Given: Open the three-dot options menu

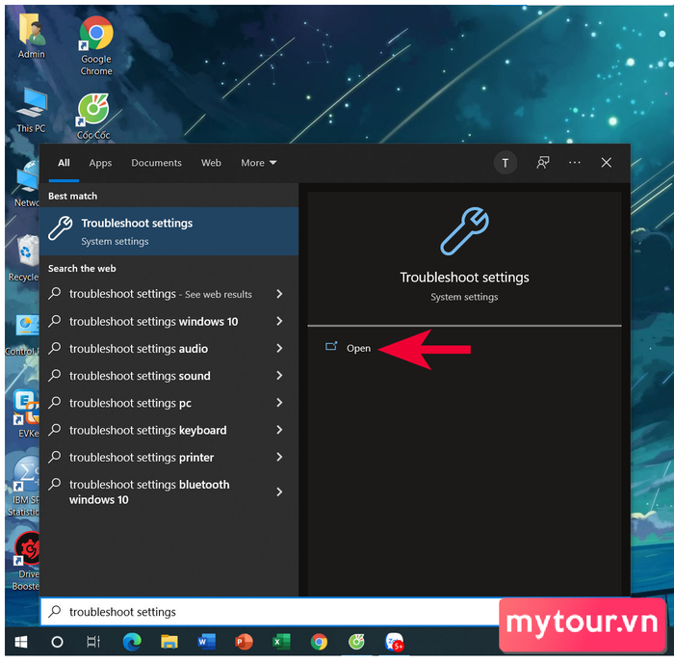Looking at the screenshot, I should click(x=575, y=163).
